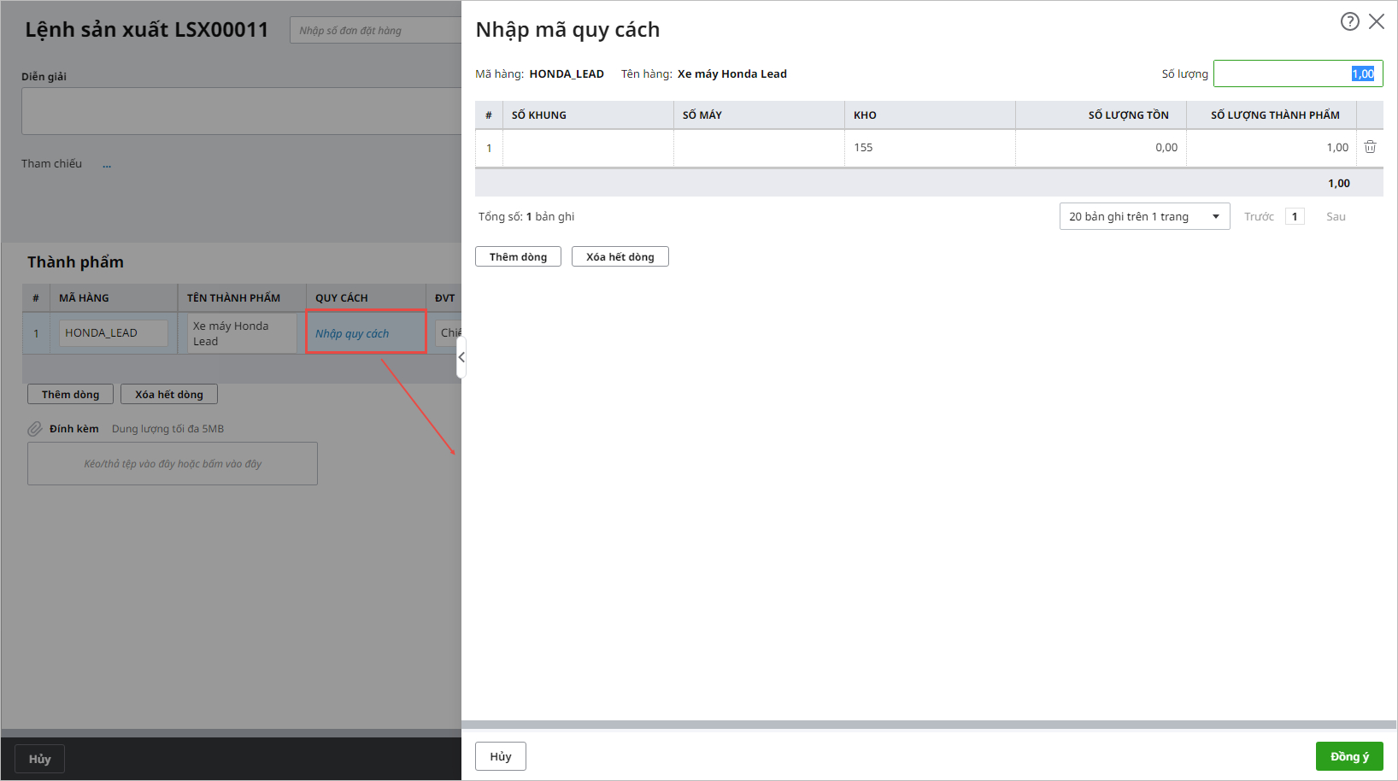This screenshot has width=1398, height=781.
Task: Click the help question mark icon
Action: click(x=1349, y=21)
